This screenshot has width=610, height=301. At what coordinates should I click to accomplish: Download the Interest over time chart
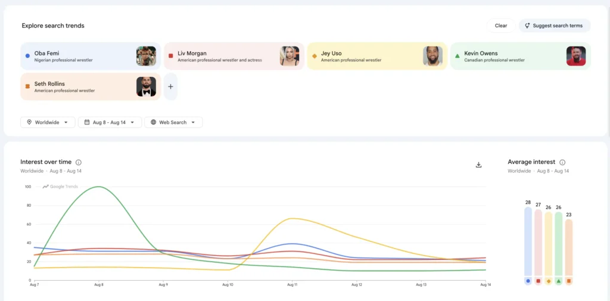pos(478,165)
